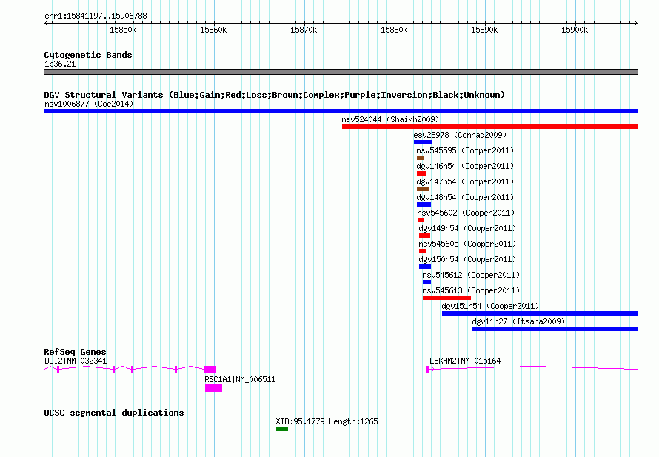The height and width of the screenshot is (457, 659).
Task: Click the PLEKHM2 first exon magenta block
Action: pyautogui.click(x=427, y=370)
